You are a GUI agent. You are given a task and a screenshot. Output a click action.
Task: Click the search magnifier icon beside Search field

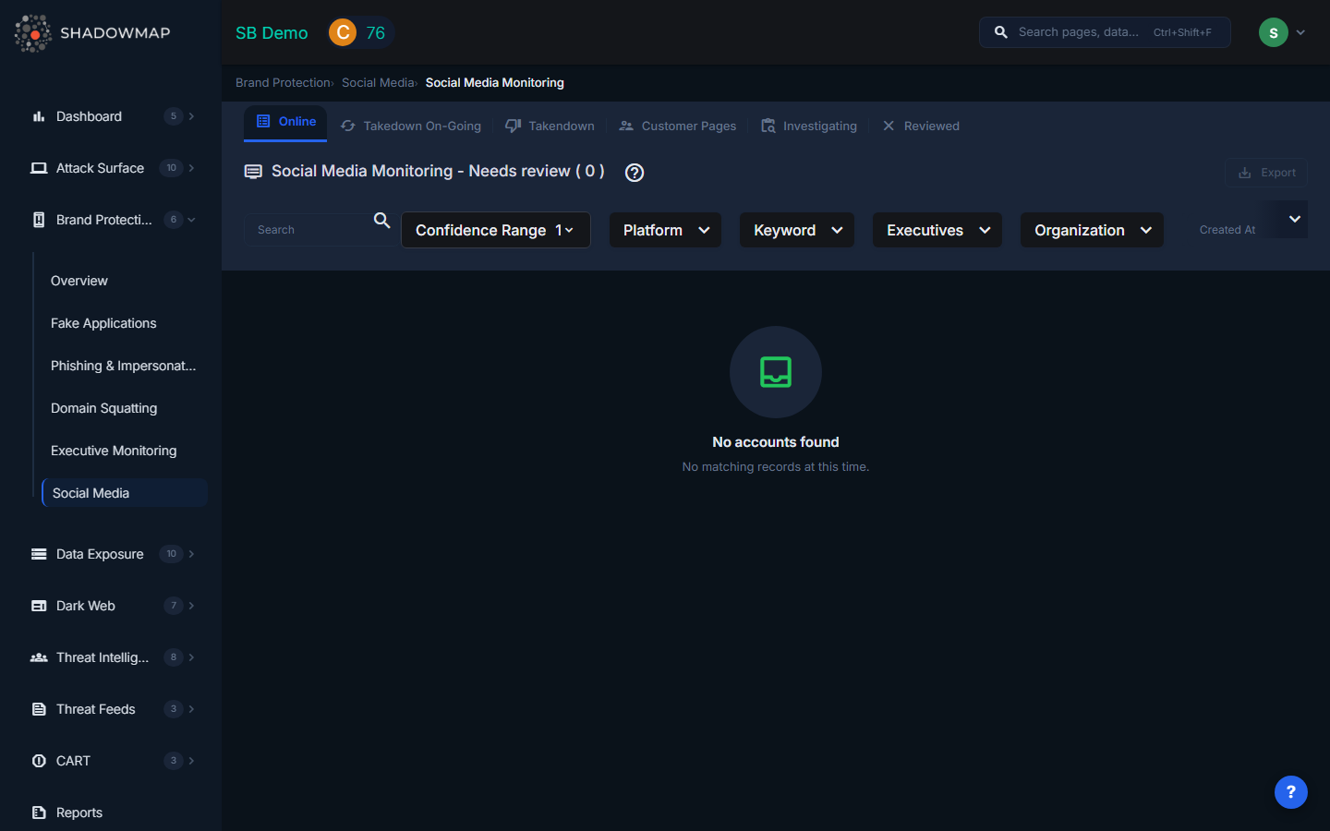(381, 221)
